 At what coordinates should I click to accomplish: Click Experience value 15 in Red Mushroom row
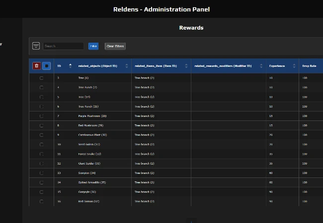click(x=271, y=125)
